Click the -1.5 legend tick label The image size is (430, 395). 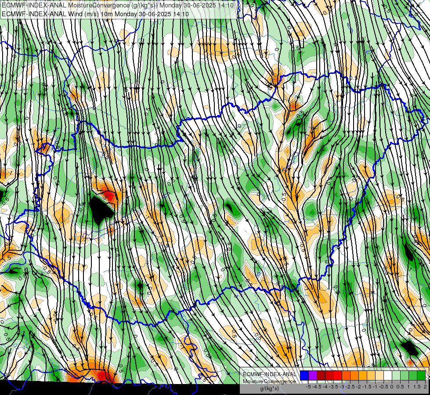[367, 387]
